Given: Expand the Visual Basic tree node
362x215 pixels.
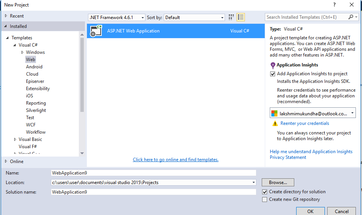Looking at the screenshot, I should tap(15, 139).
